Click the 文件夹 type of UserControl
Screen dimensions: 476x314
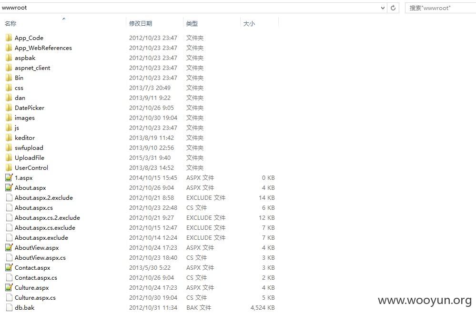tap(195, 168)
